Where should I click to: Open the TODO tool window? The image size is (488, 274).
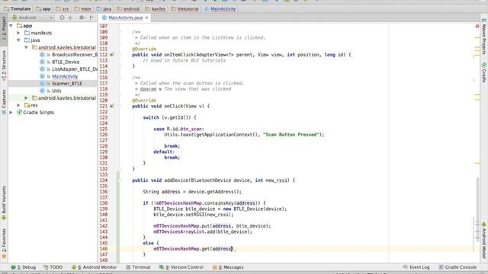53,267
